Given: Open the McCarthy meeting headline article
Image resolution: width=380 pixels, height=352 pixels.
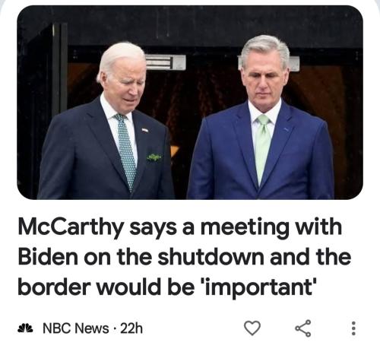Looking at the screenshot, I should 185,257.
